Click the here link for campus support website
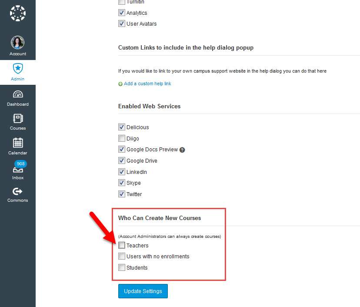Viewport: 360px width, 307px height. click(x=322, y=70)
